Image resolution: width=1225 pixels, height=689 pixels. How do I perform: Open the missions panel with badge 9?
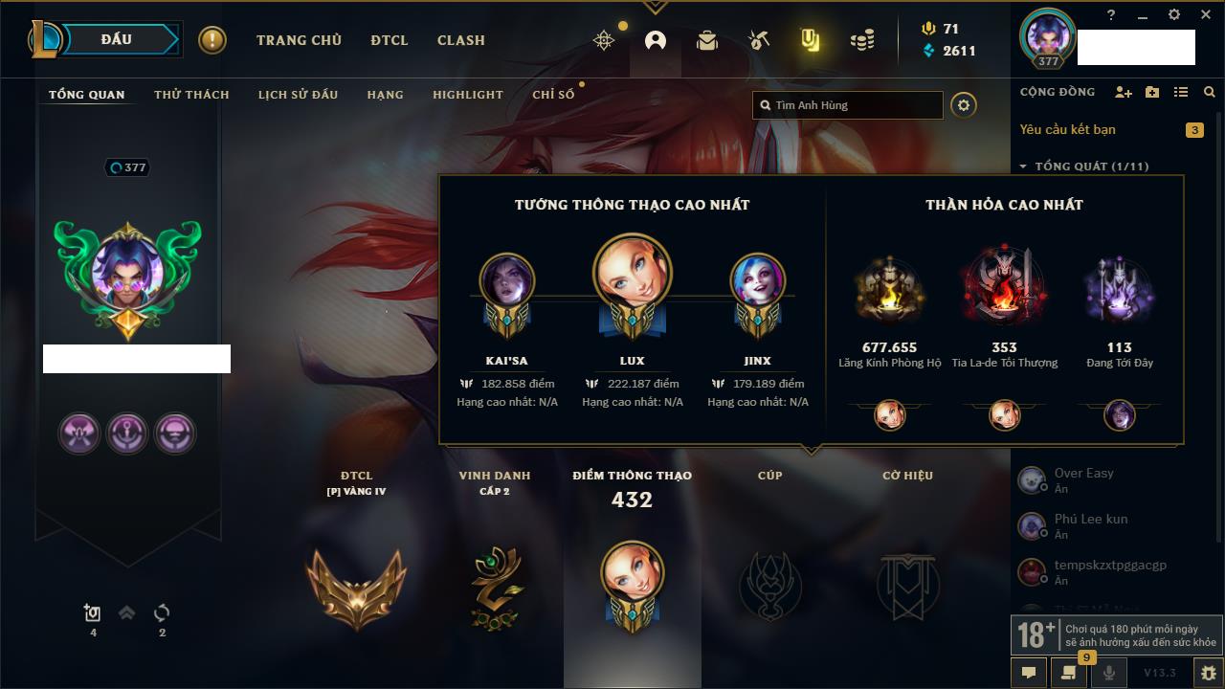(1069, 673)
